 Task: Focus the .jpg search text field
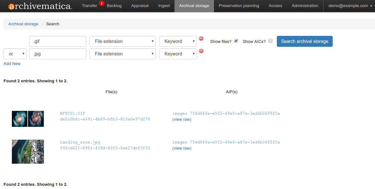coord(58,54)
